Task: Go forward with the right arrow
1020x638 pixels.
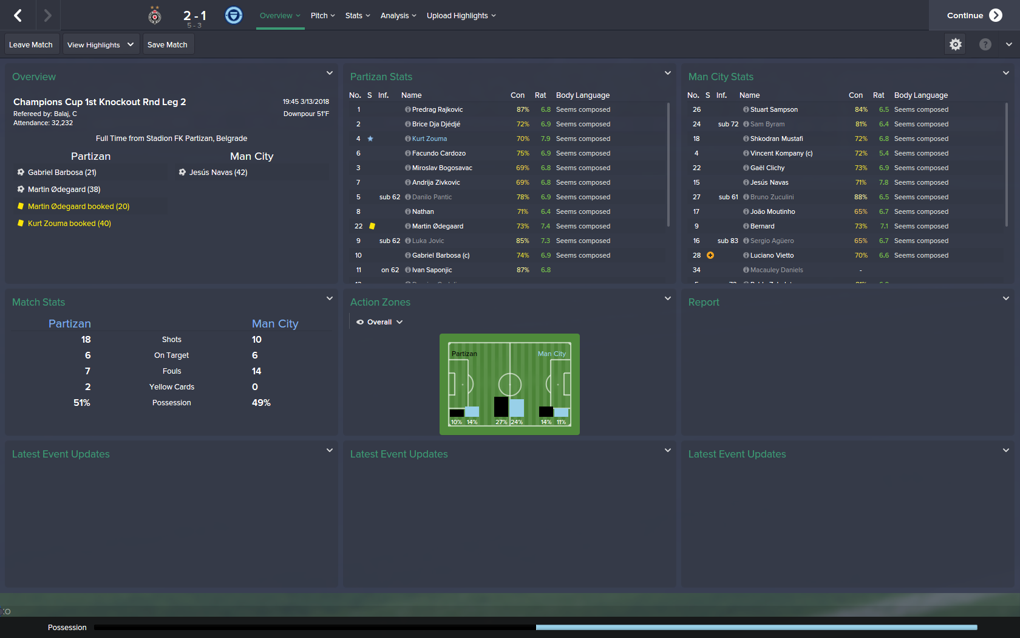Action: 47,15
